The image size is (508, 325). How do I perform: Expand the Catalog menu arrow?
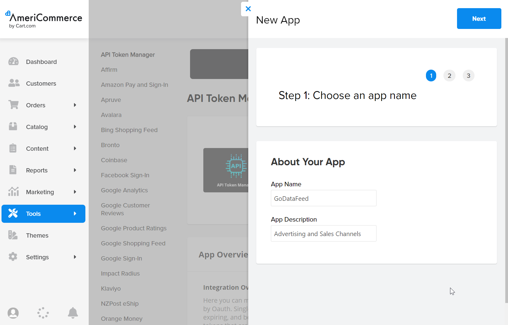coord(75,127)
